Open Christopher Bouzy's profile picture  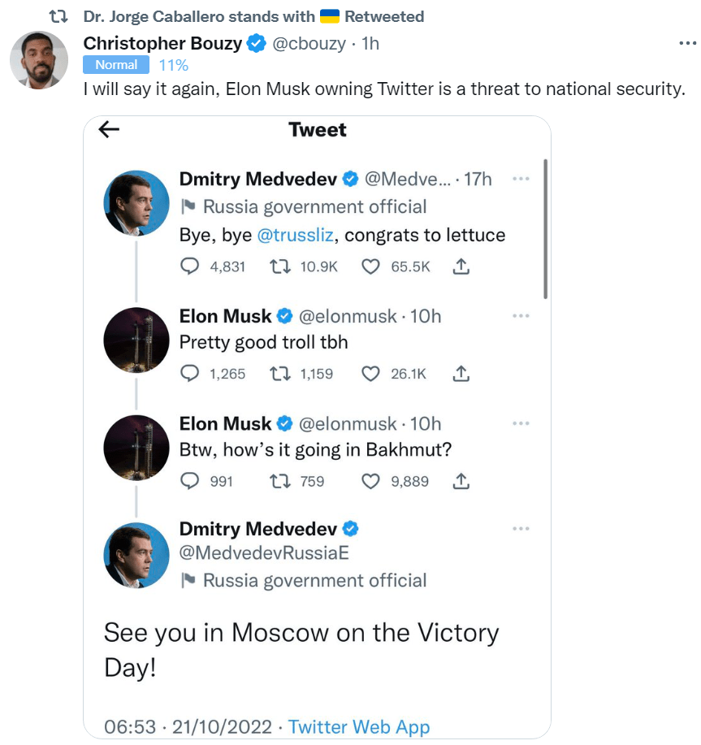[39, 60]
